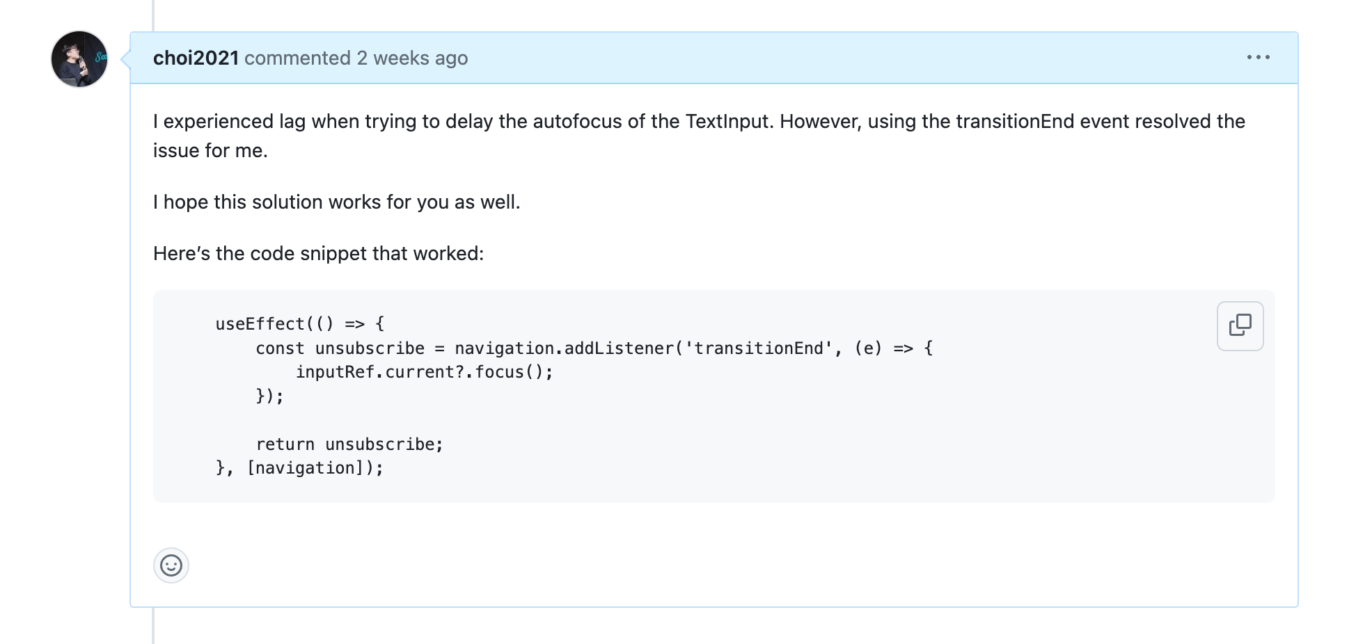The height and width of the screenshot is (644, 1356).
Task: Open the comment options ellipsis menu
Action: (x=1258, y=58)
